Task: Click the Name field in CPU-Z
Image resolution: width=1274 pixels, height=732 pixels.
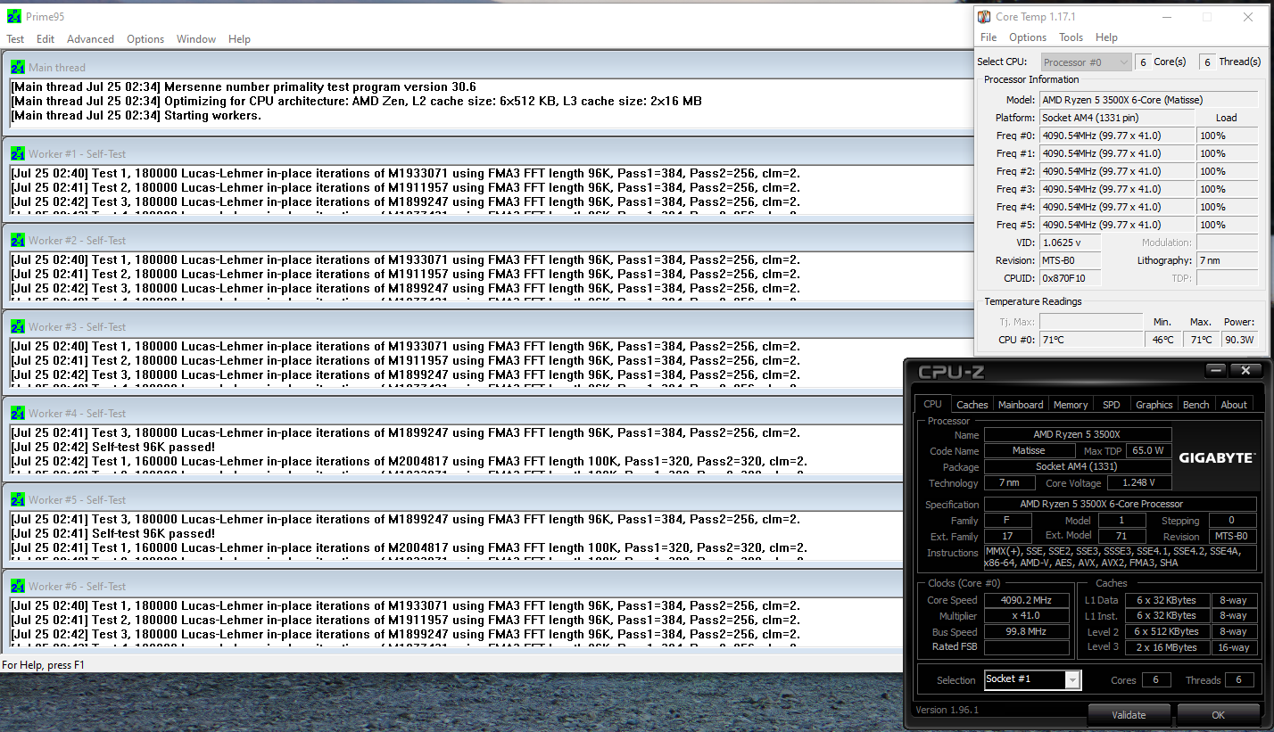Action: pyautogui.click(x=1076, y=434)
